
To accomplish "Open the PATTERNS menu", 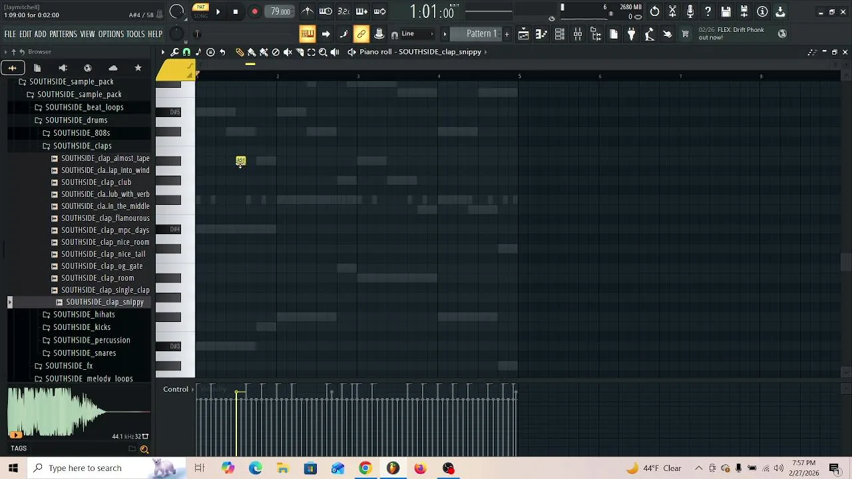I will 63,34.
